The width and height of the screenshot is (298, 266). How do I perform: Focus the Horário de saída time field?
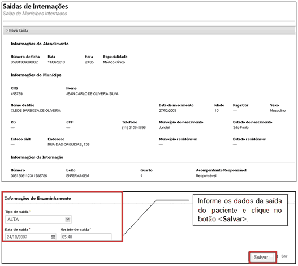point(86,237)
